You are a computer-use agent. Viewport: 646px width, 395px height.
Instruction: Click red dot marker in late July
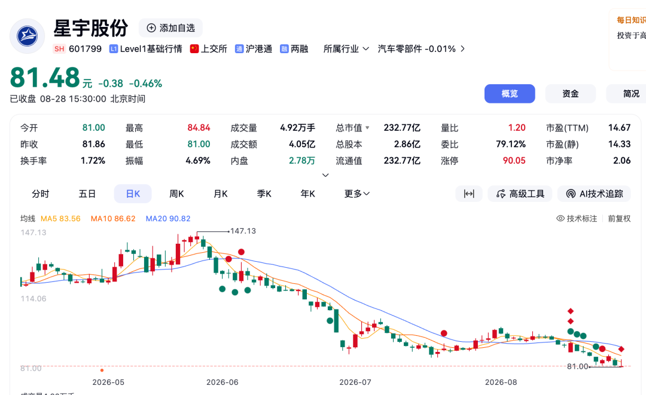(444, 333)
